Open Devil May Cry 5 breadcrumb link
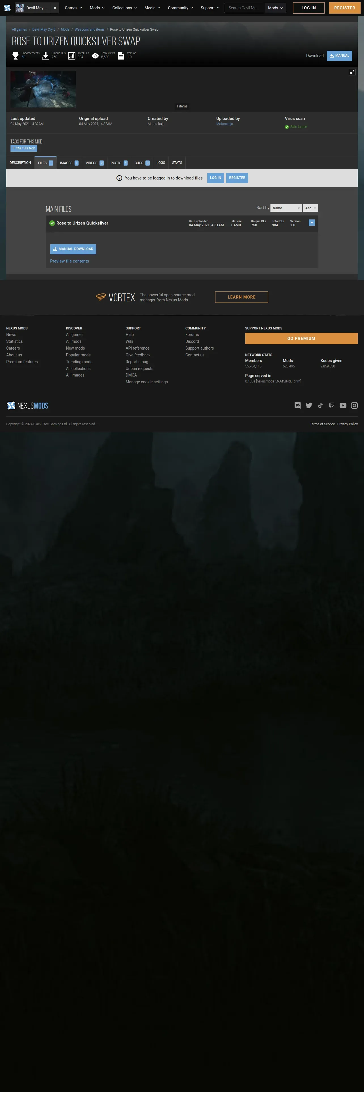The image size is (364, 1108). (x=44, y=29)
